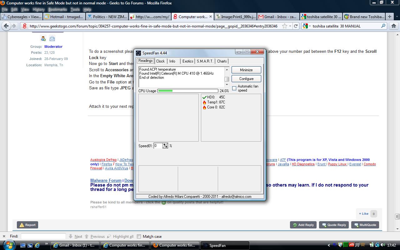Click the CPU Usage progress bar
Viewport: 400px width, 250px height.
pyautogui.click(x=187, y=91)
